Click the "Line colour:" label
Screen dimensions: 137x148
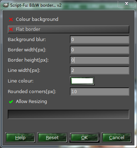20,81
